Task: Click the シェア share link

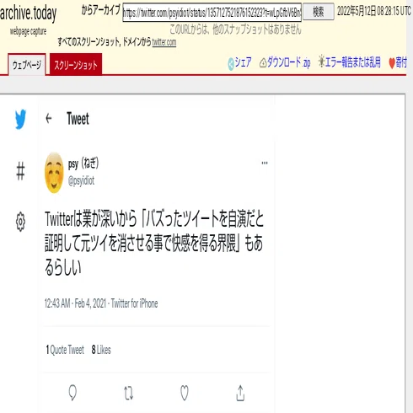Action: (239, 63)
